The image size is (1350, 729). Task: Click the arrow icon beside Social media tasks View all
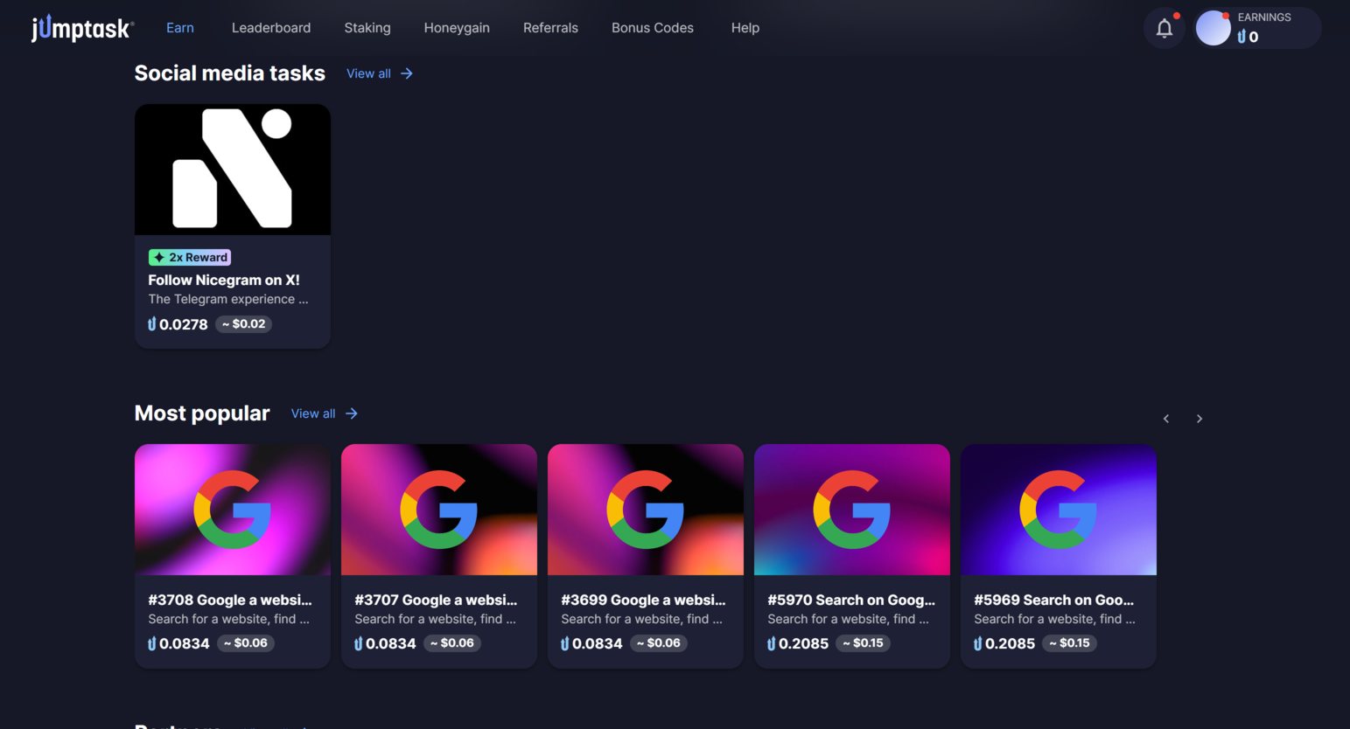pyautogui.click(x=407, y=73)
